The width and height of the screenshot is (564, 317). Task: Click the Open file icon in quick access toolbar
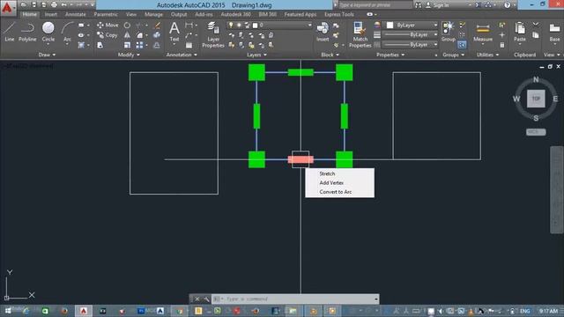(x=24, y=5)
